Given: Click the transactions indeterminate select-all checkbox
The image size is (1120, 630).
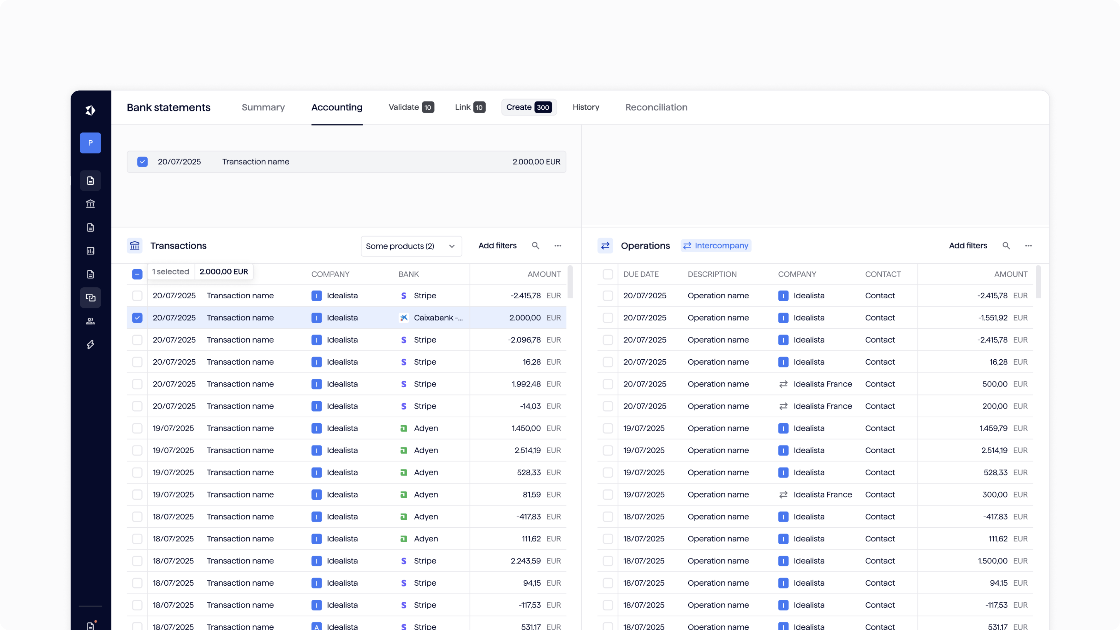Looking at the screenshot, I should pyautogui.click(x=137, y=274).
